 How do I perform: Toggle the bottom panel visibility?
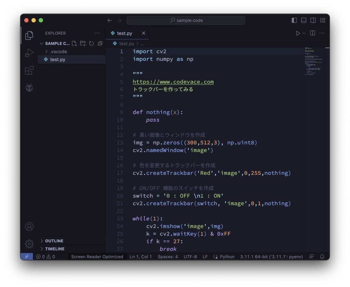pos(304,20)
